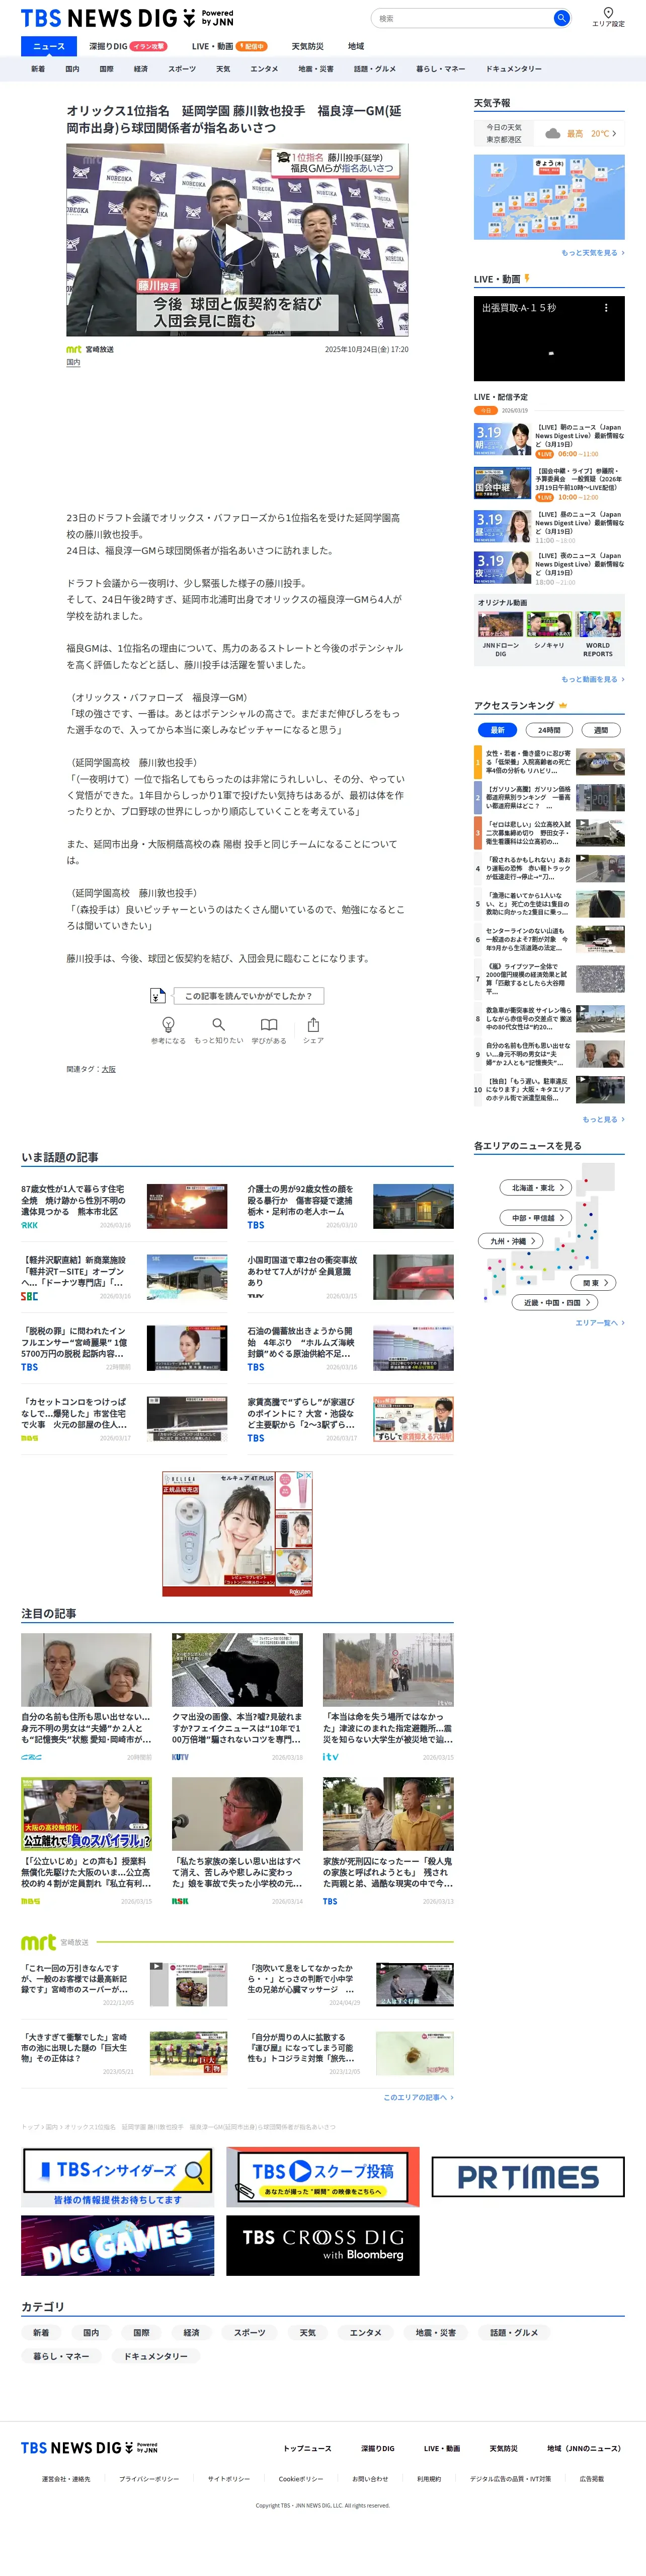Viewport: 646px width, 2576px height.
Task: Select the 天気防災 tab
Action: (307, 46)
